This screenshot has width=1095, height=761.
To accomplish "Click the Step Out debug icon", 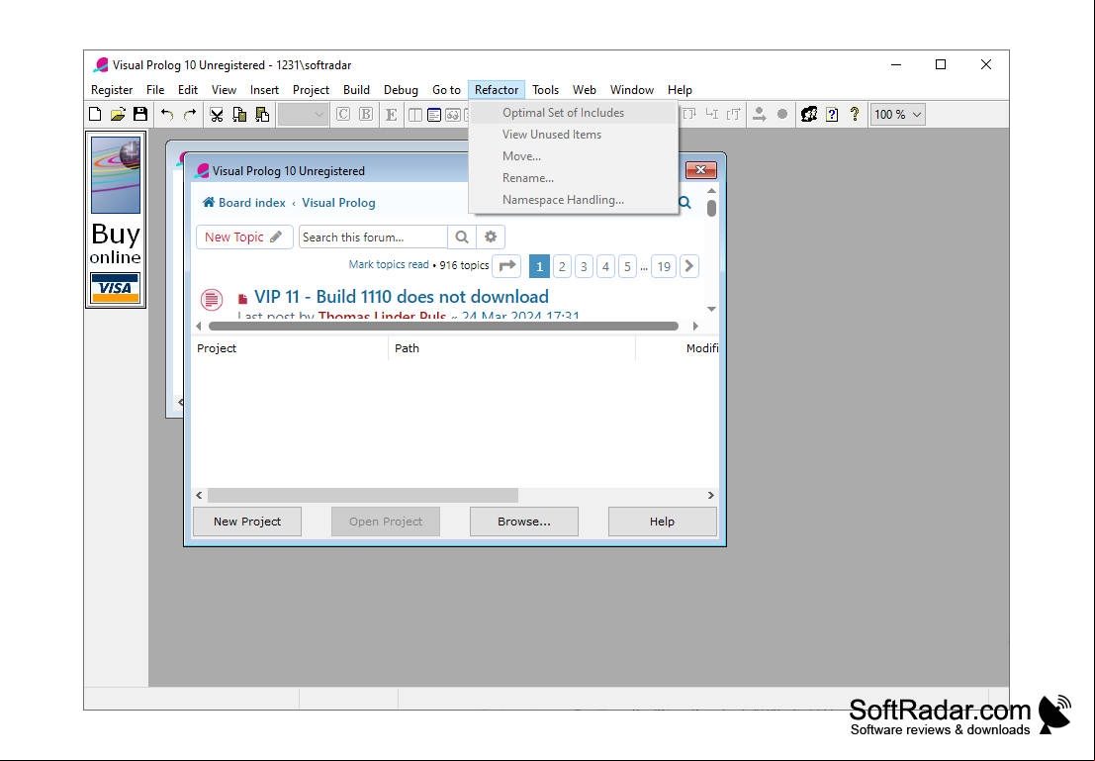I will click(x=733, y=114).
